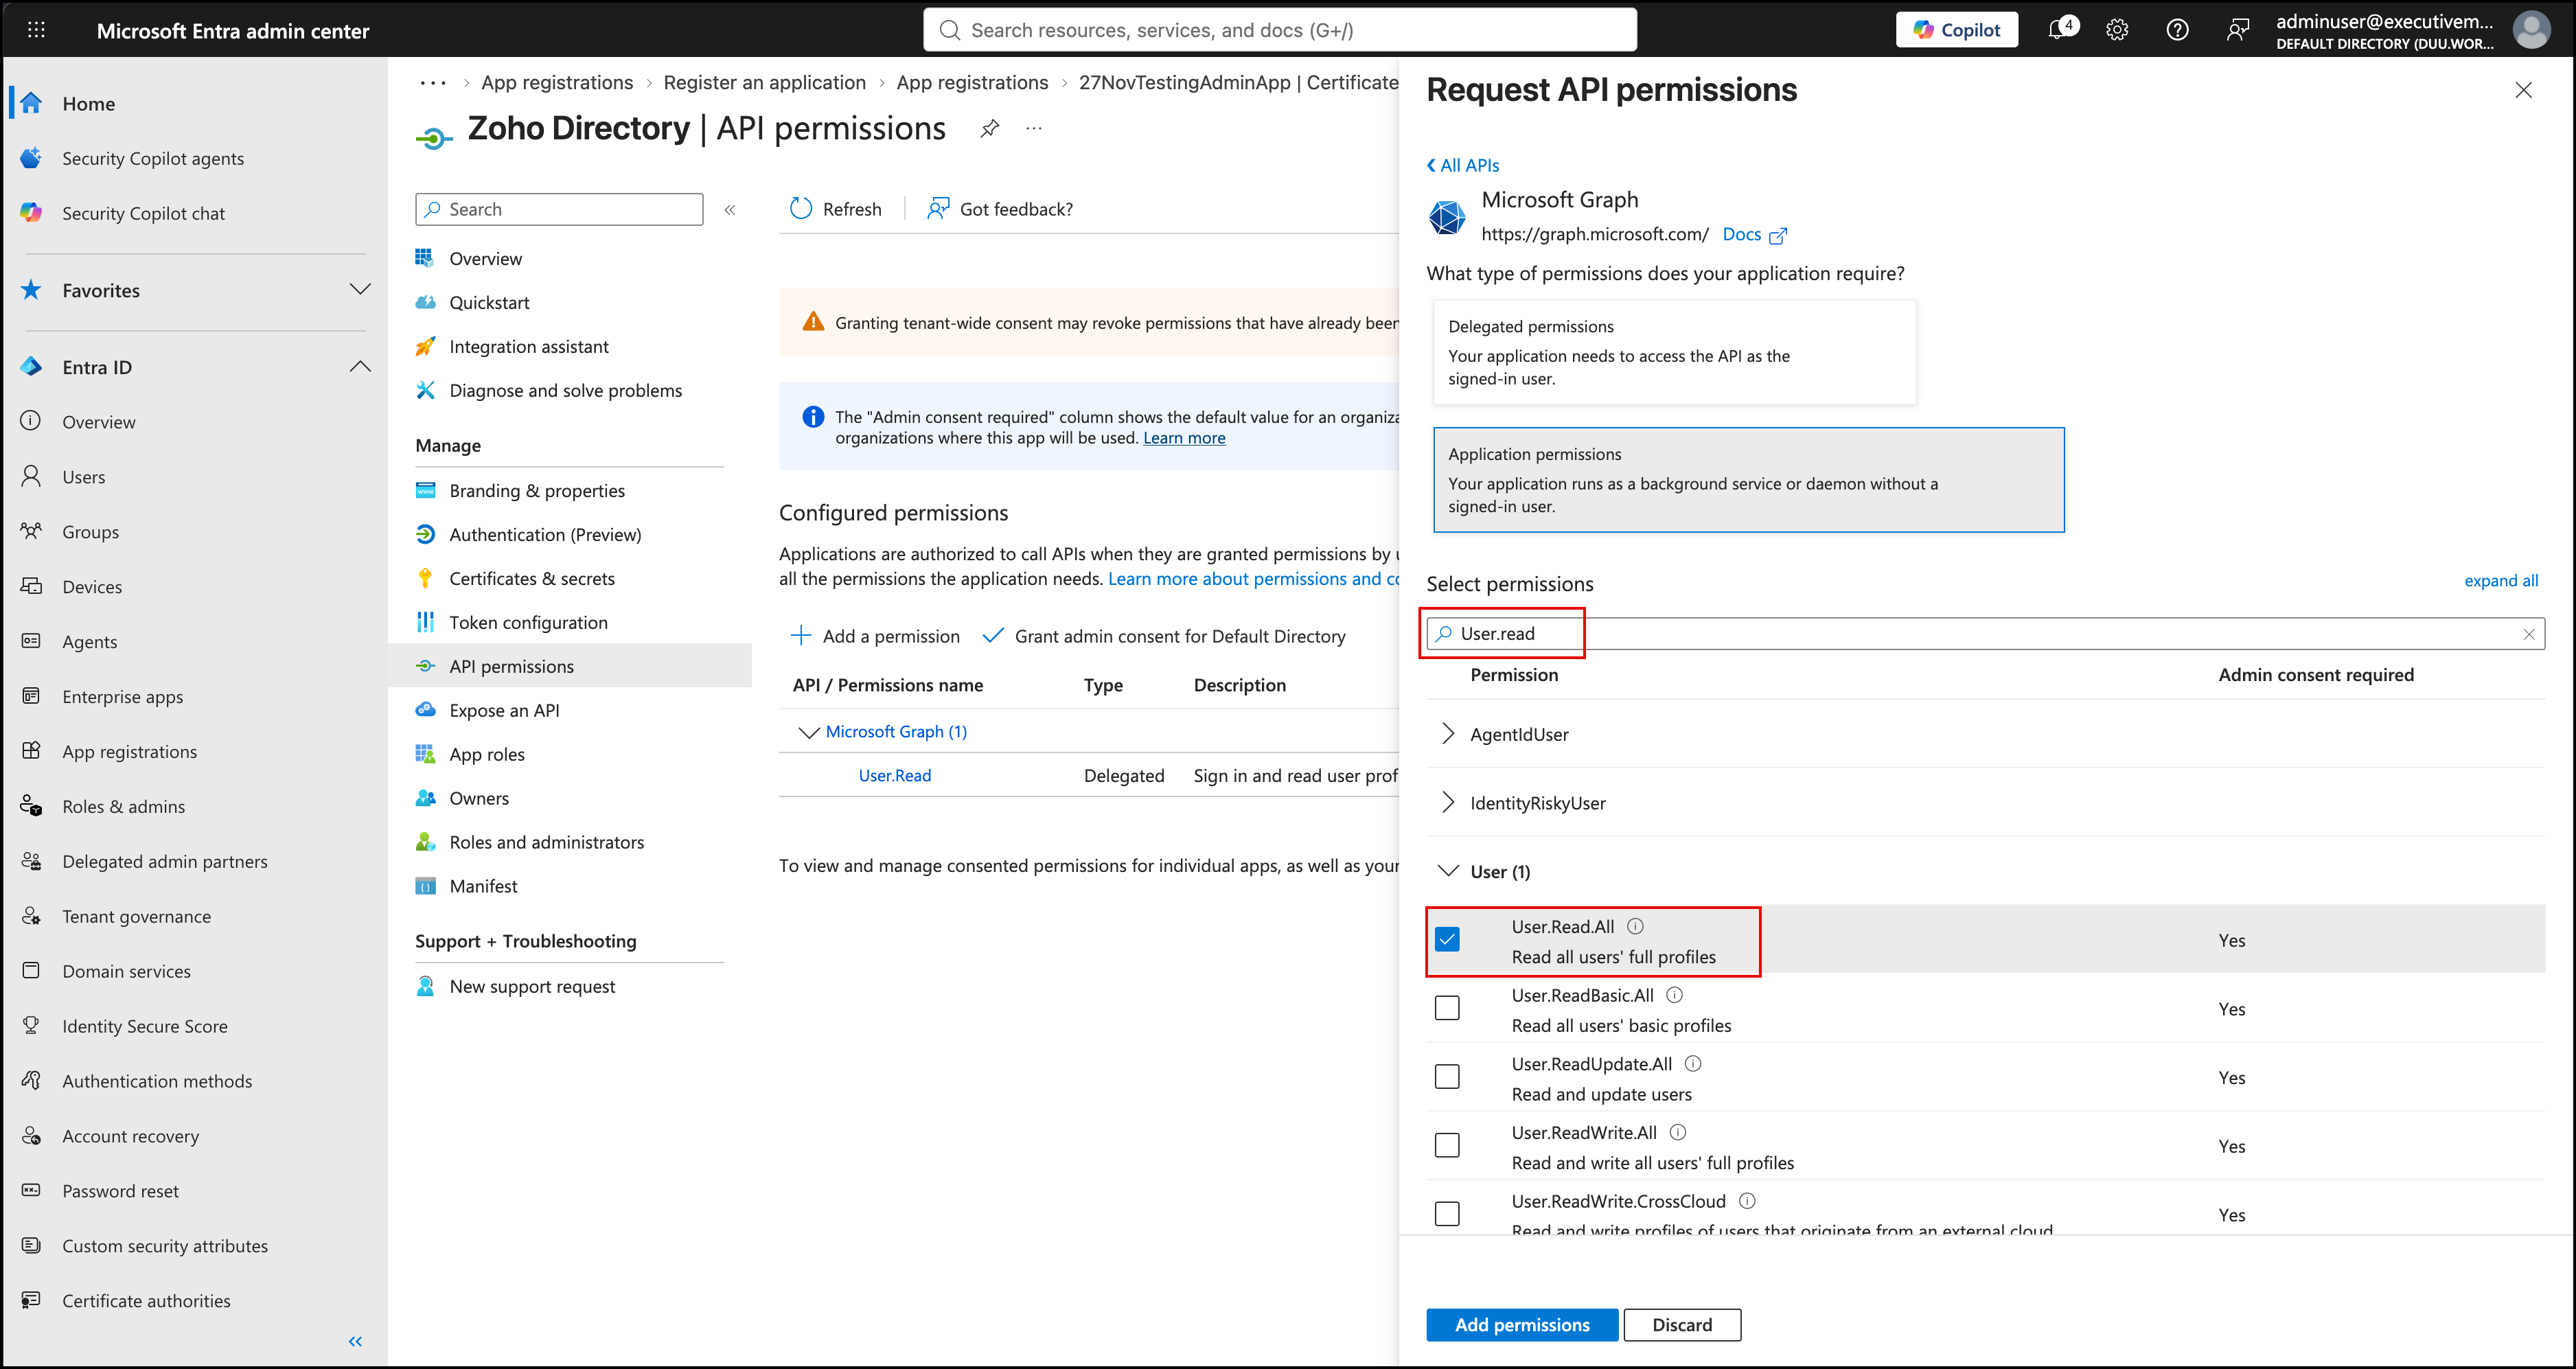This screenshot has height=1369, width=2576.
Task: Open Branding & properties menu item
Action: (537, 491)
